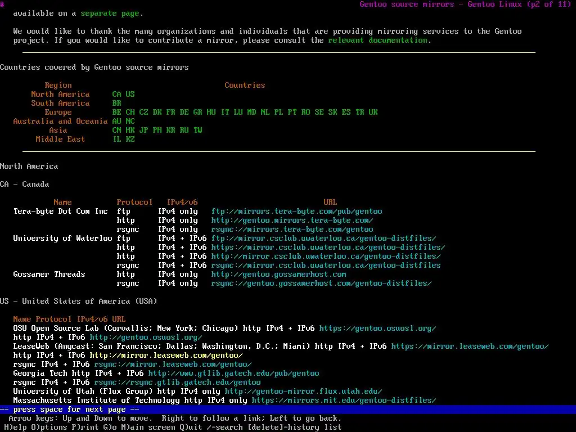The image size is (576, 432).
Task: Open ftp://mirrors.tera-byte.com/pub/gentoo link
Action: (297, 211)
